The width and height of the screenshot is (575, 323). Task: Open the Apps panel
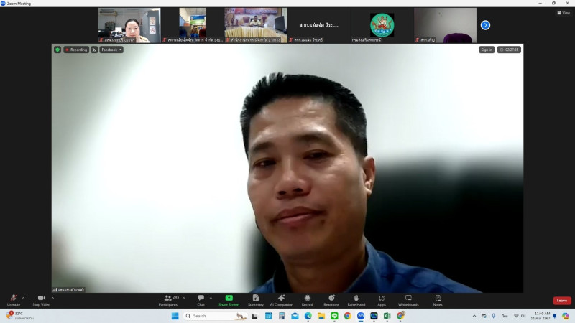pos(382,299)
